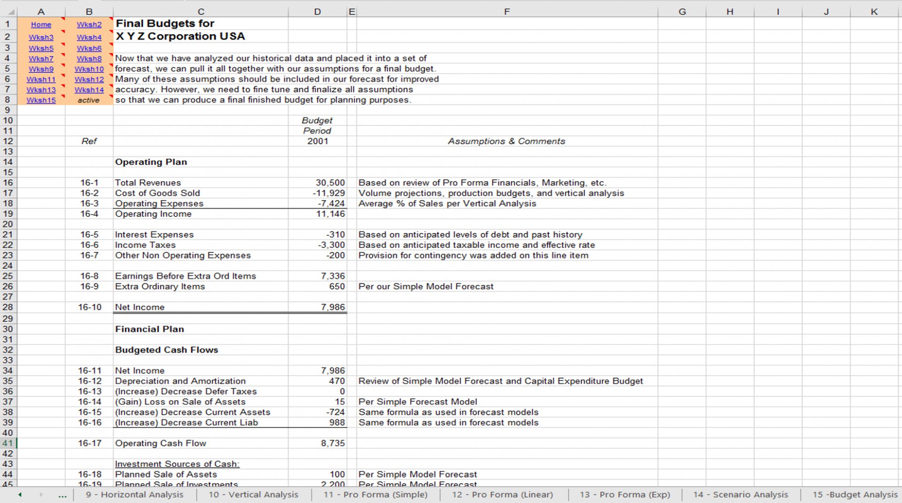This screenshot has width=902, height=503.
Task: Select the Planned Sale of Assets value 100
Action: point(318,474)
